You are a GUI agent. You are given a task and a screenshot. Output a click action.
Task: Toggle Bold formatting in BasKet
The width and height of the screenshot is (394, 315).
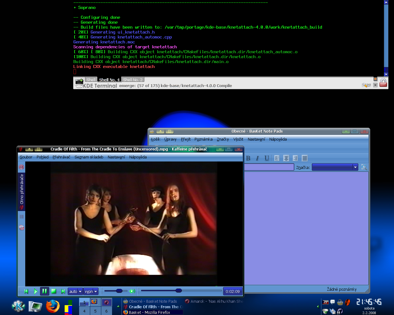[x=248, y=158]
